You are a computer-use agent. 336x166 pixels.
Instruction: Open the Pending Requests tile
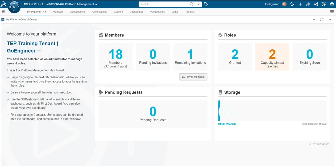[x=153, y=114]
